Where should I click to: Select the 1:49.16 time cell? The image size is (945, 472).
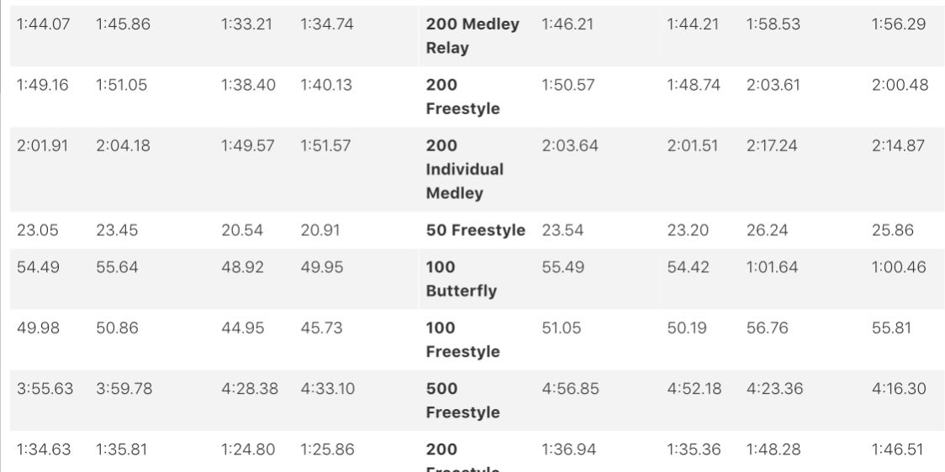coord(43,85)
